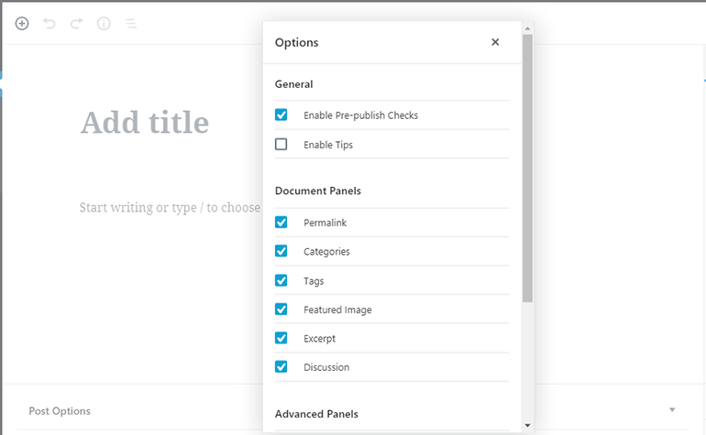706x435 pixels.
Task: Uncheck the Permalink panel checkbox
Action: click(281, 223)
